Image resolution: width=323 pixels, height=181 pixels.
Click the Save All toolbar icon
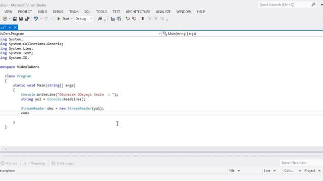[x=27, y=19]
